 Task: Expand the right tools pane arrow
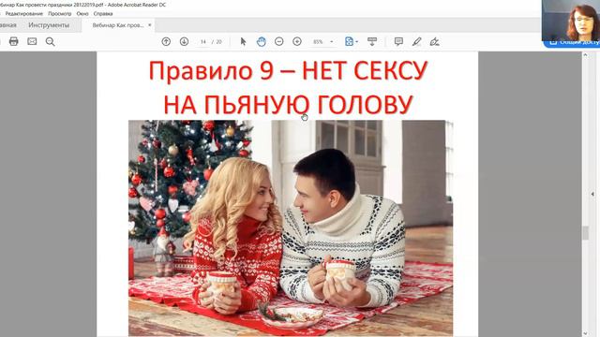(x=592, y=194)
